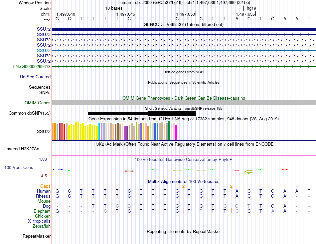Open the RefSeq genes from NCBI title
This screenshot has height=244, width=316.
183,72
